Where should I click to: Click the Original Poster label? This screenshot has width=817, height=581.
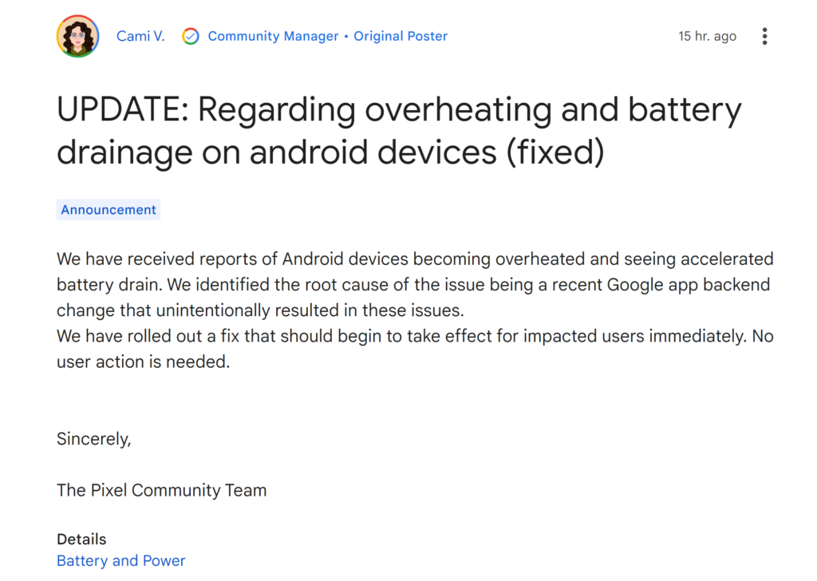click(401, 36)
